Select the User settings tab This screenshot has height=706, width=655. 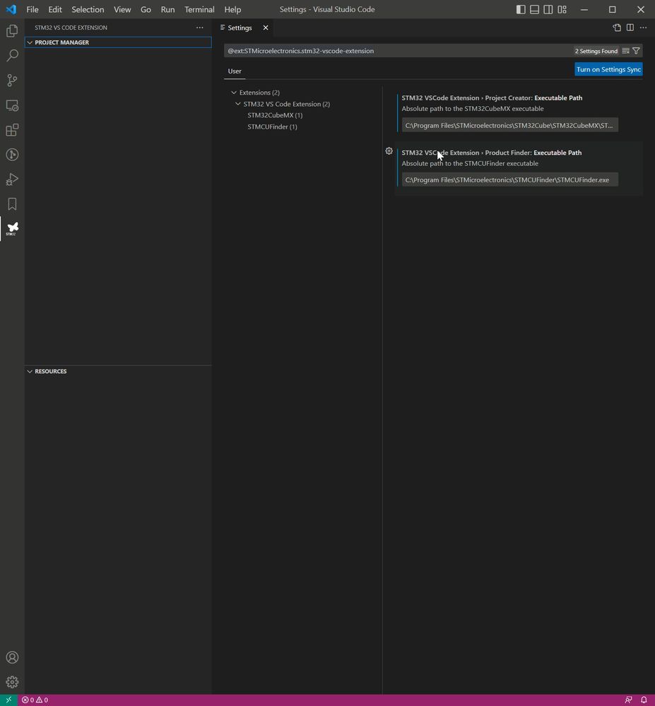click(235, 71)
